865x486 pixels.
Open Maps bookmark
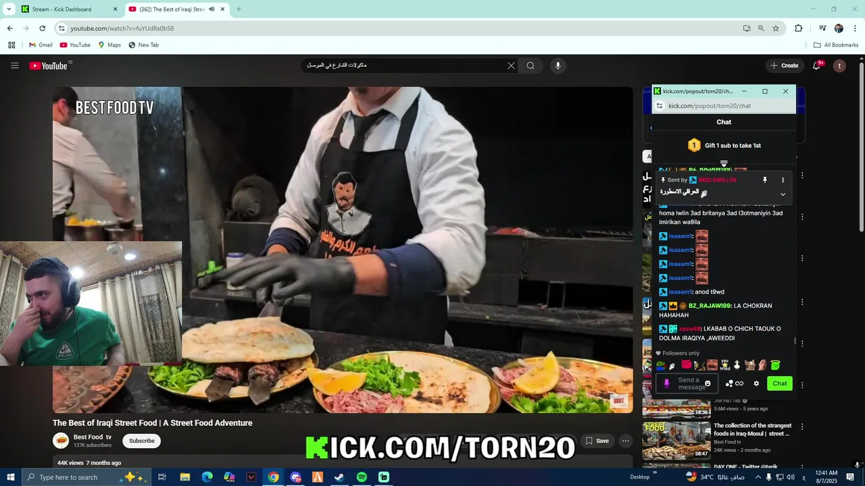(x=109, y=45)
